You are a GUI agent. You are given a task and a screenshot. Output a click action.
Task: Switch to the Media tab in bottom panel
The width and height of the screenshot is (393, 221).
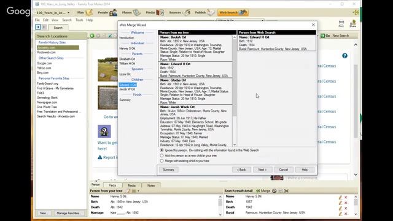tap(132, 185)
